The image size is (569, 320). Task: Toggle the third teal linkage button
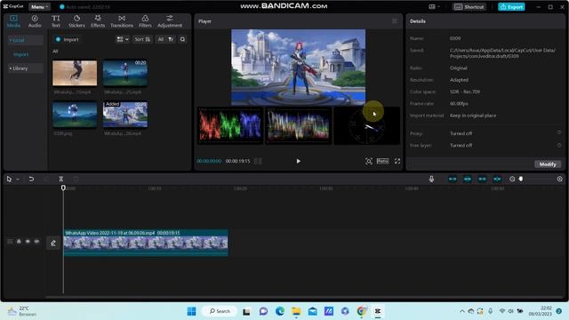[x=482, y=179]
